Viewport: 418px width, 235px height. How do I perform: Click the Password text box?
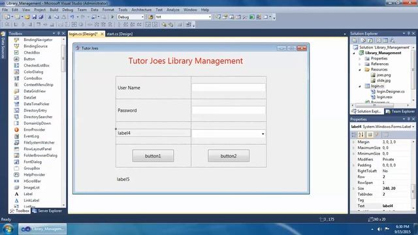[229, 110]
